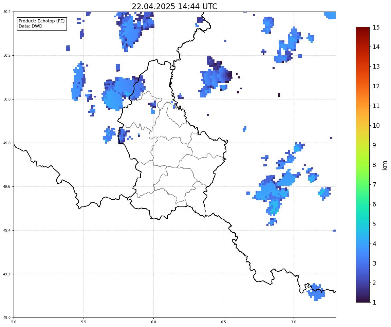This screenshot has height=327, width=391.
Task: Click the dark purple bottom of colorbar
Action: click(x=363, y=299)
